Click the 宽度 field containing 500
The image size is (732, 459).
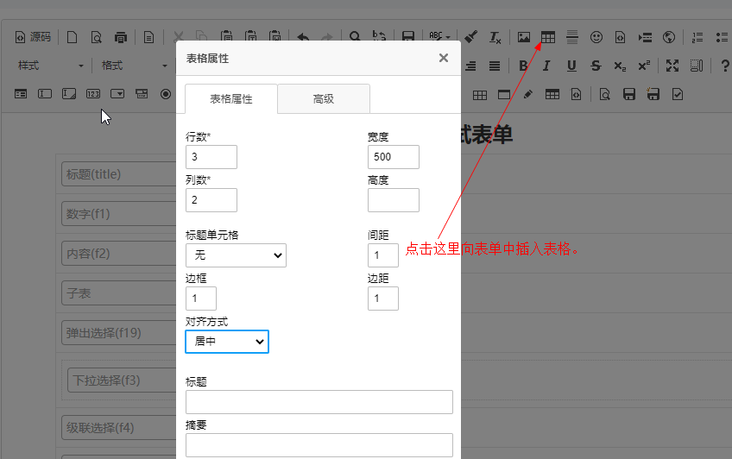click(x=393, y=157)
